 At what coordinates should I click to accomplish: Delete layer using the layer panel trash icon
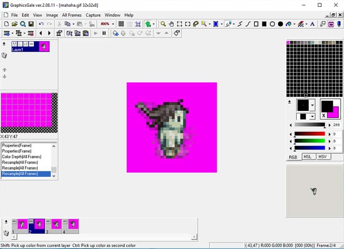4,55
